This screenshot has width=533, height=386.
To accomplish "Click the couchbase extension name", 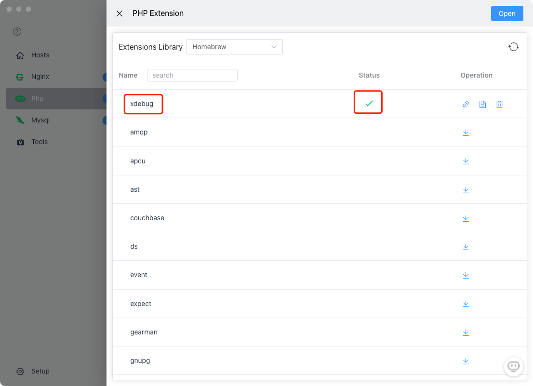I will (x=147, y=218).
